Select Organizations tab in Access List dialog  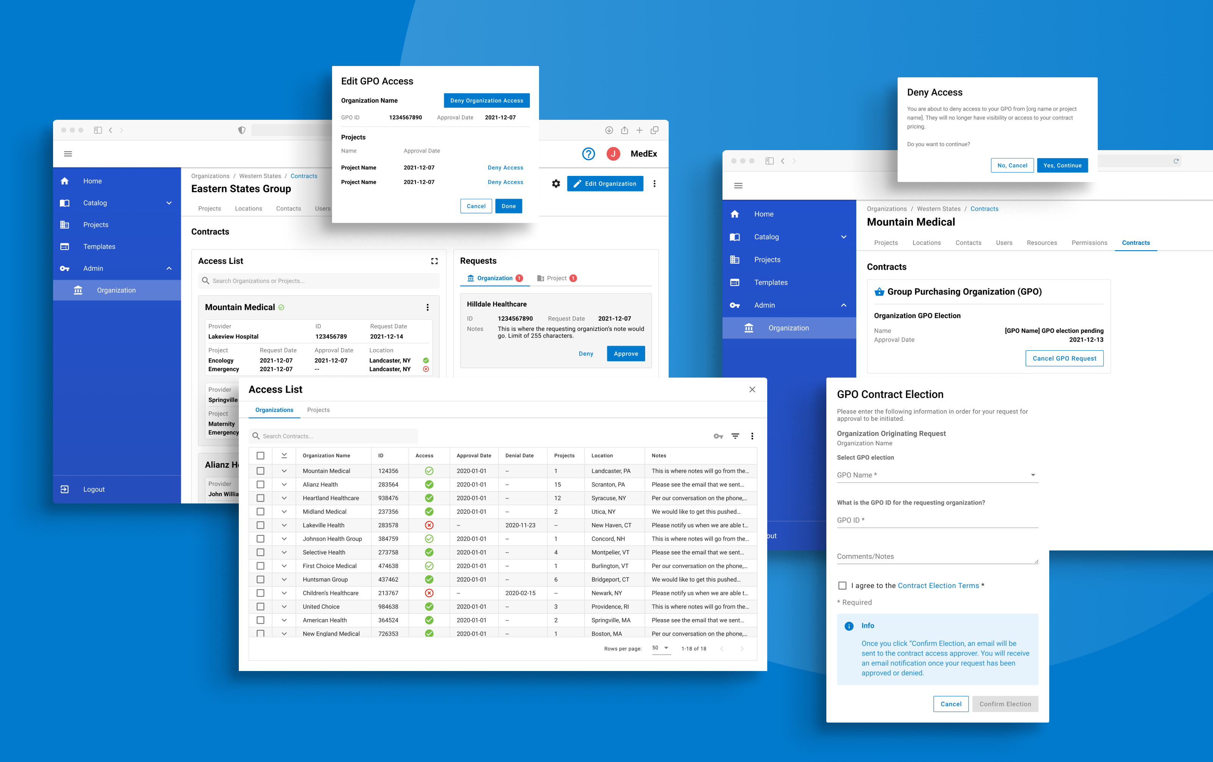274,410
